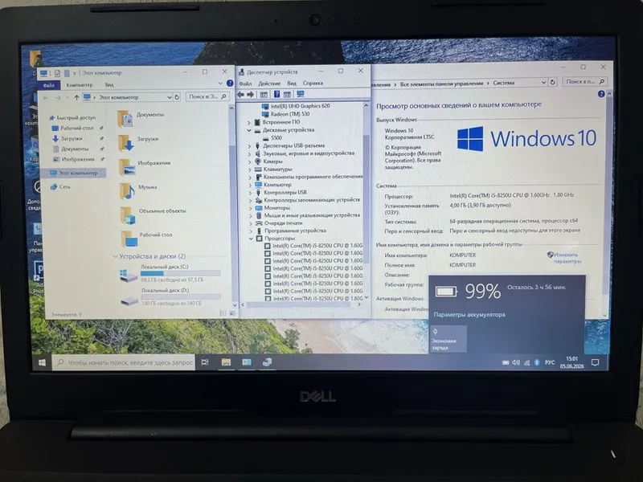Open the Action Center notification icon

[x=595, y=362]
